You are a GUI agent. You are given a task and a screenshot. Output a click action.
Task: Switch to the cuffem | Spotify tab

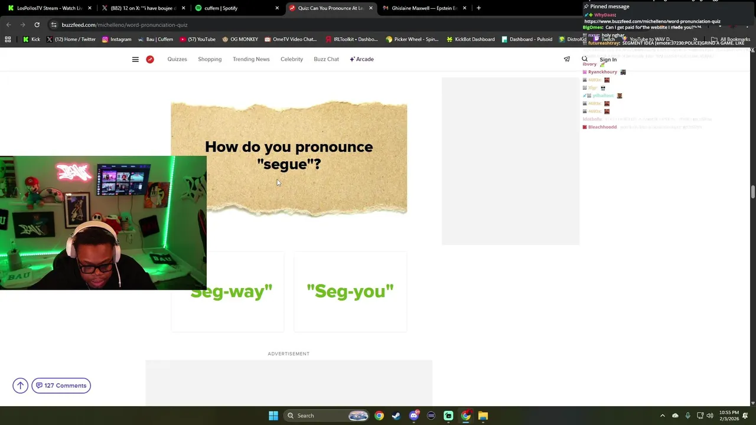click(x=237, y=8)
